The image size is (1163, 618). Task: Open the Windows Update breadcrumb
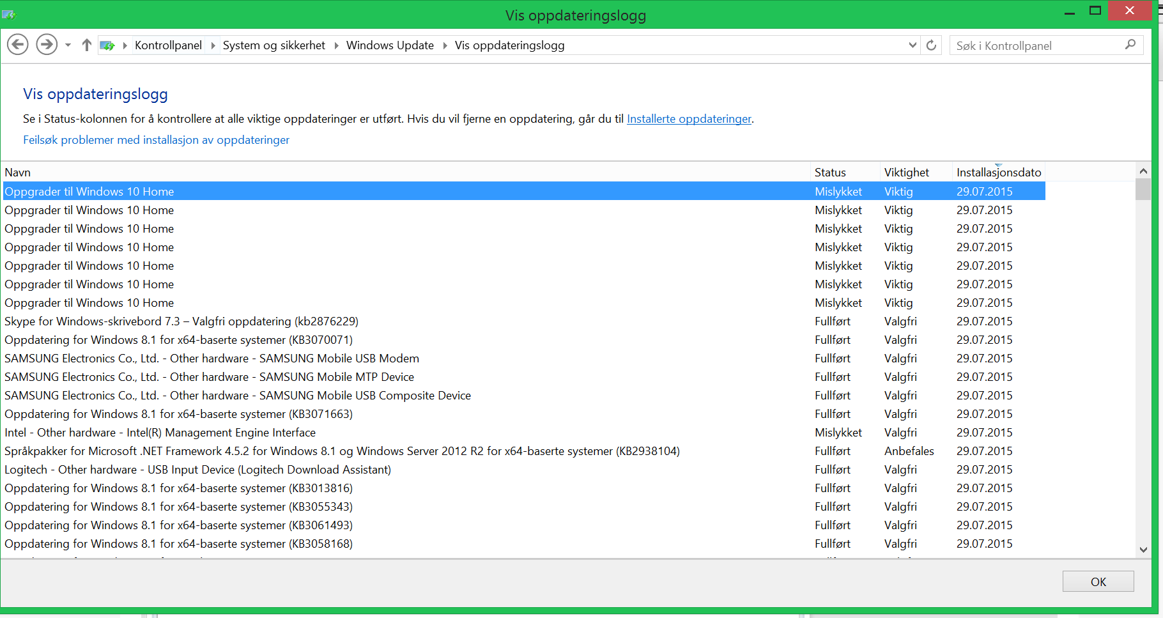click(390, 45)
